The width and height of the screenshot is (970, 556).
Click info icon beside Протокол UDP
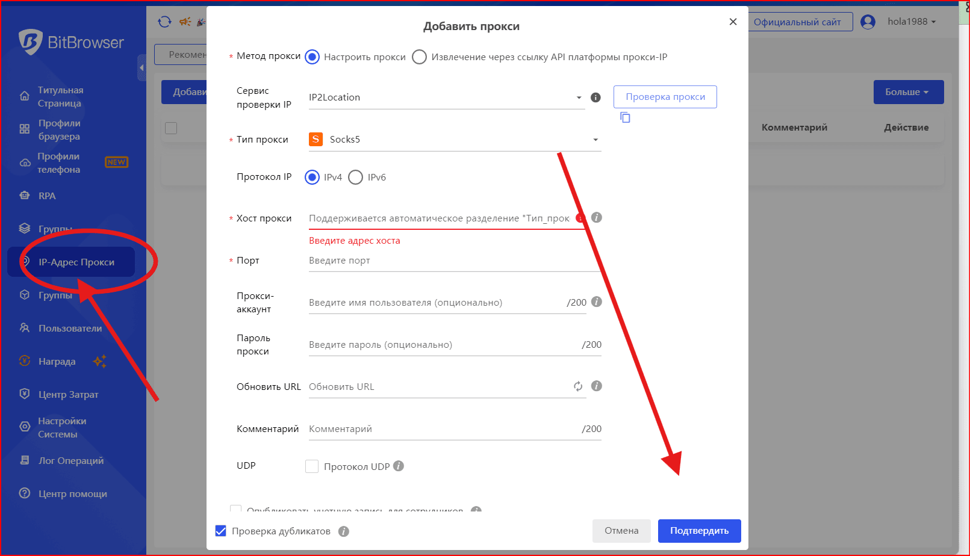click(399, 466)
